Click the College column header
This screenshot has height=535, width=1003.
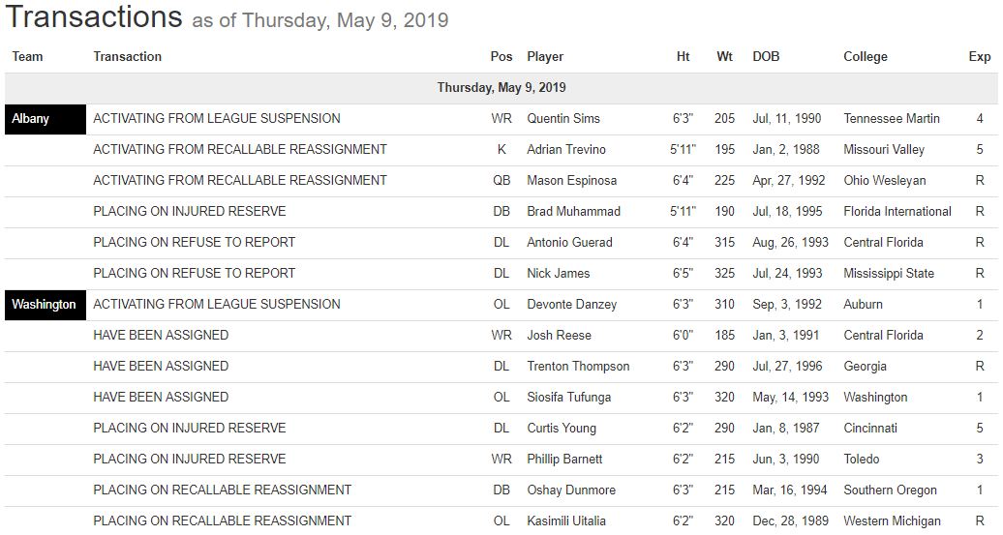tap(866, 57)
